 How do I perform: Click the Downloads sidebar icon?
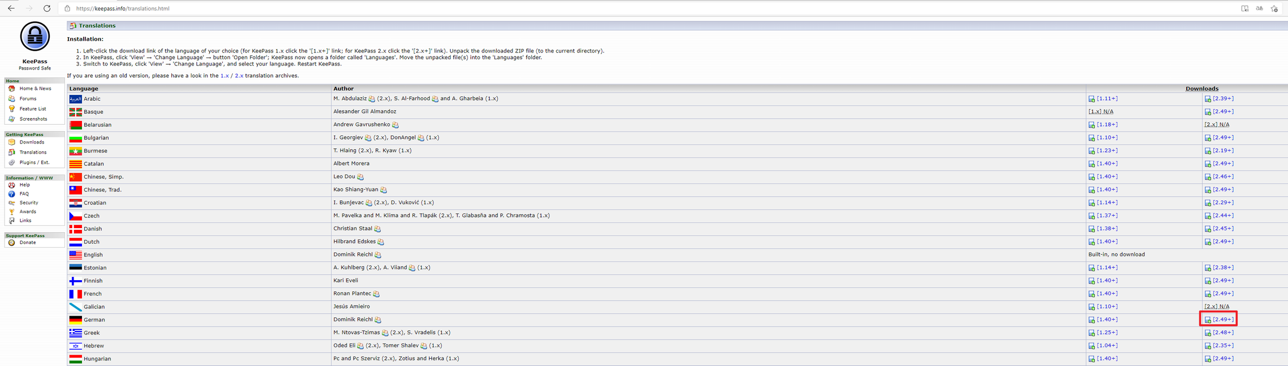click(11, 142)
